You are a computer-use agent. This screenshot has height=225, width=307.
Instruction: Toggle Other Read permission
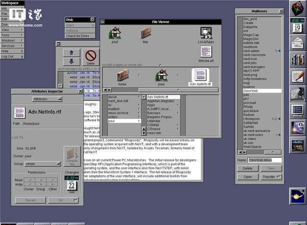(52, 180)
